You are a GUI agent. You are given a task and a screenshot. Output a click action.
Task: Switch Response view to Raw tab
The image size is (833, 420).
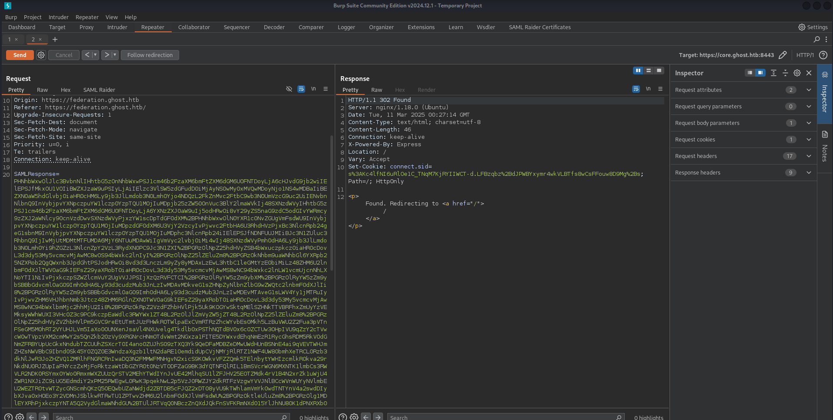[x=377, y=90]
